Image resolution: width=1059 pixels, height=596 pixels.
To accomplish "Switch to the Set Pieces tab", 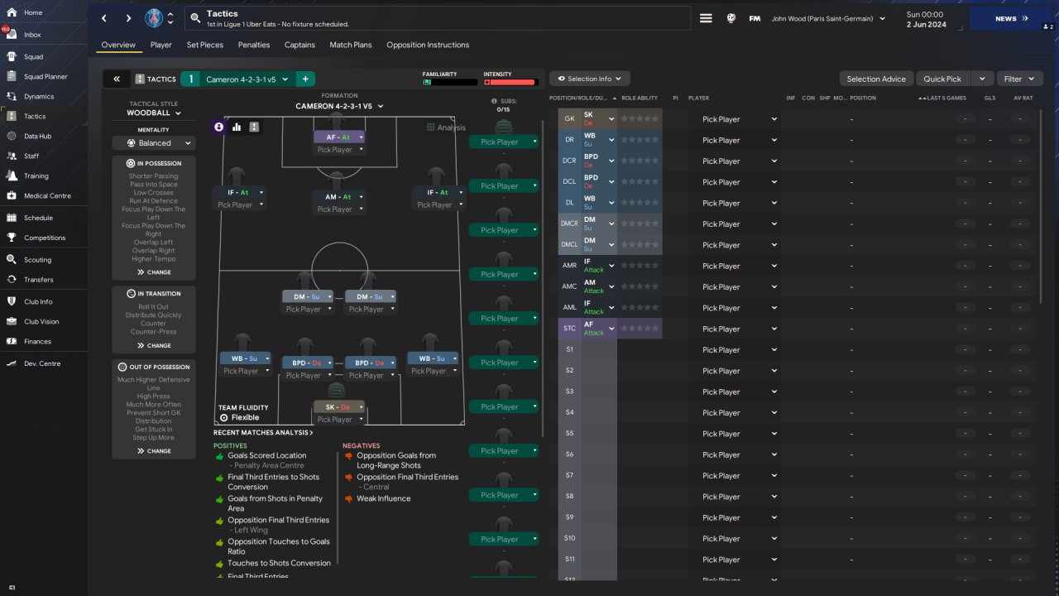I will (204, 45).
